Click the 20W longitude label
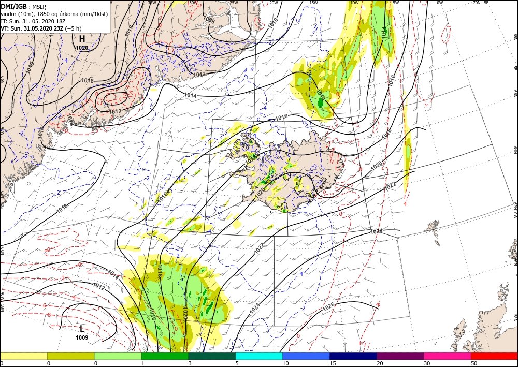This screenshot has height=367, width=518. [273, 3]
